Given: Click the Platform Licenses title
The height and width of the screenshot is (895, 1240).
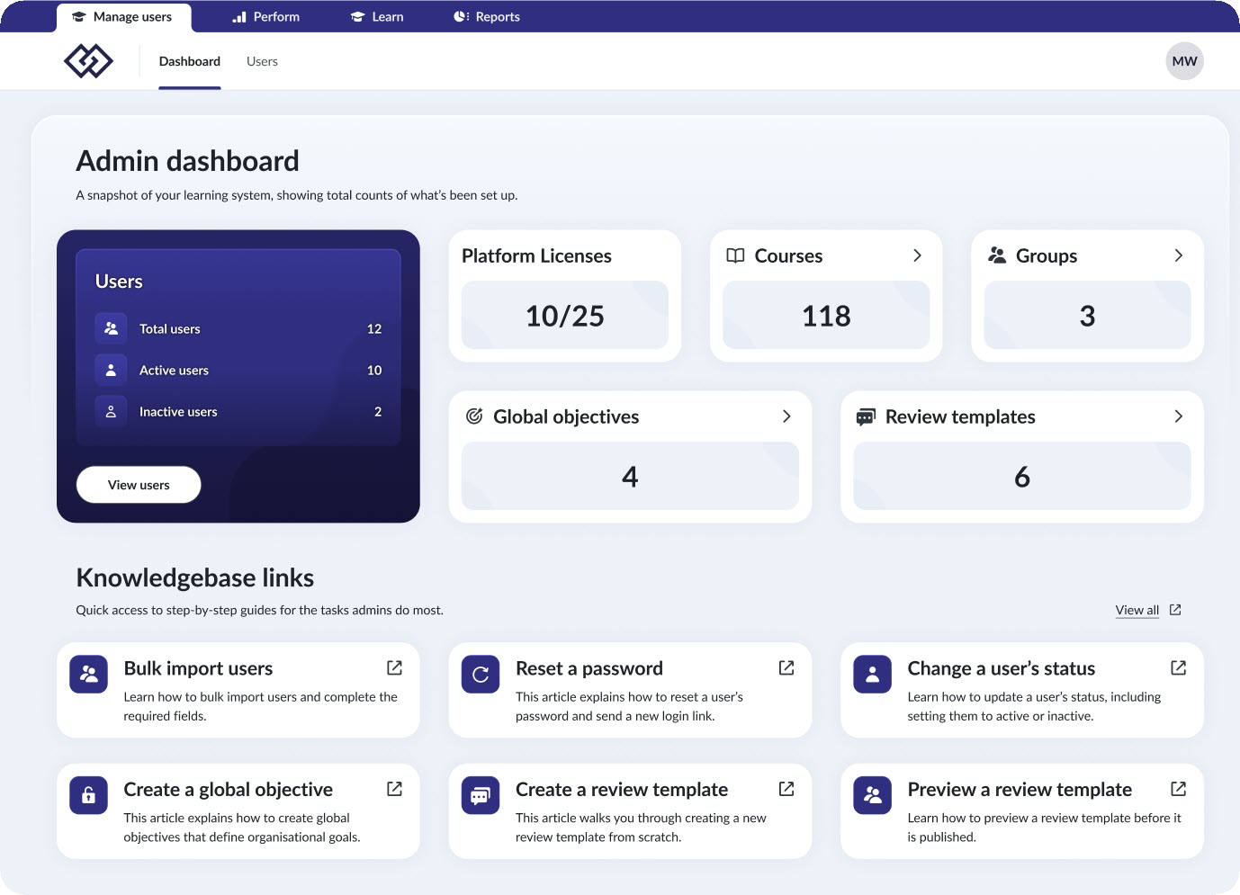Looking at the screenshot, I should 536,256.
